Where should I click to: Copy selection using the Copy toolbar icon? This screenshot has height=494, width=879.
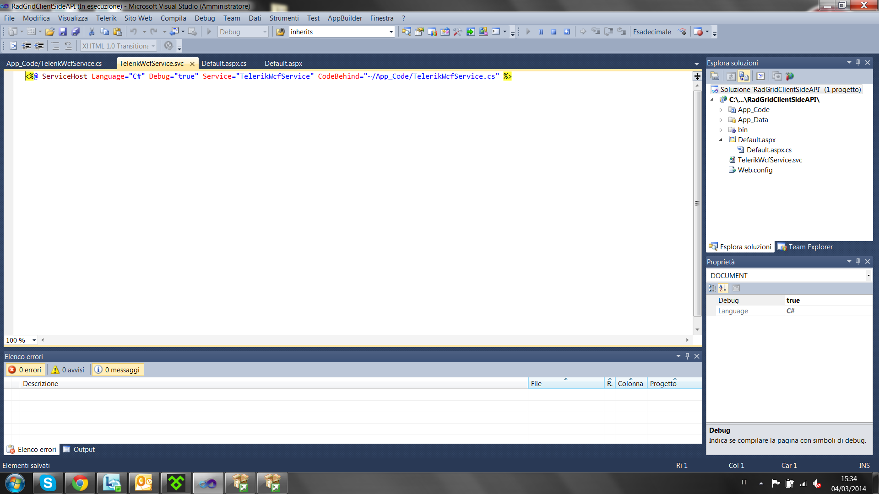[104, 32]
